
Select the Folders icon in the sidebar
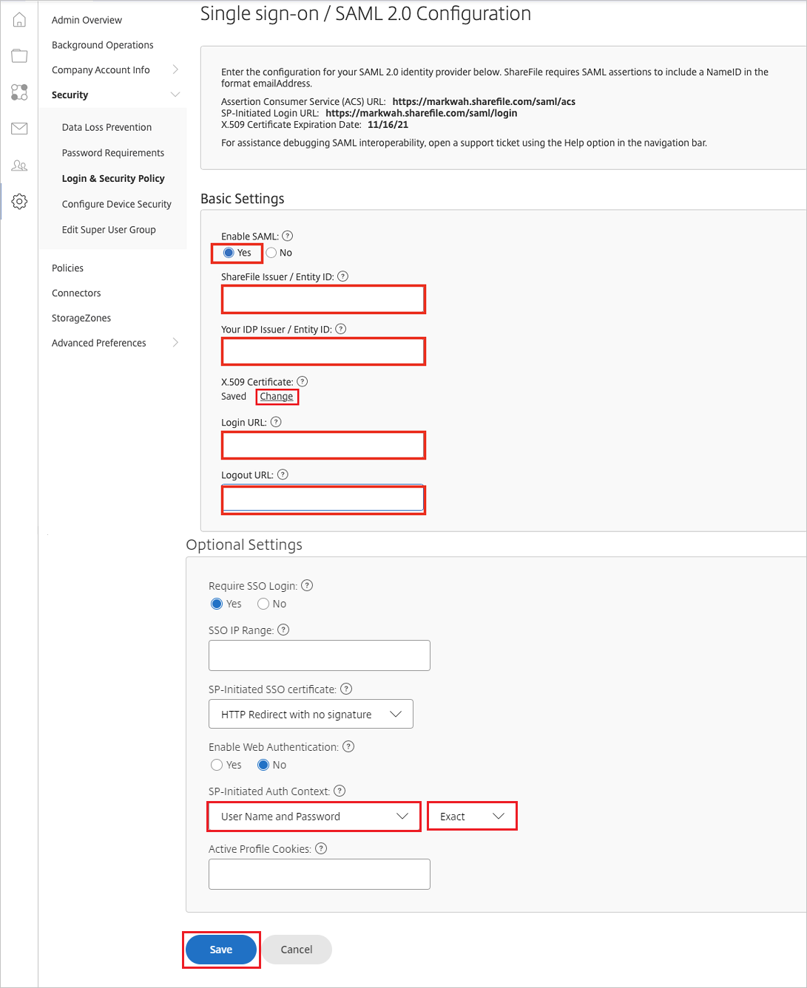tap(18, 55)
